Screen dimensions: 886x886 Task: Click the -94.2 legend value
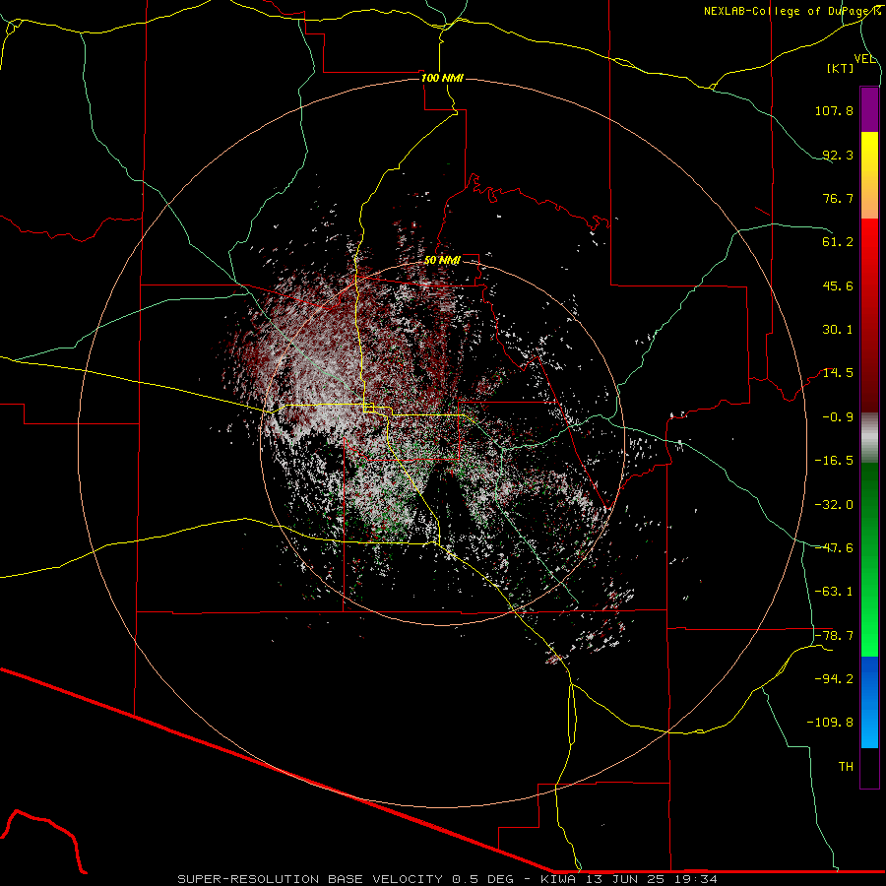point(834,678)
